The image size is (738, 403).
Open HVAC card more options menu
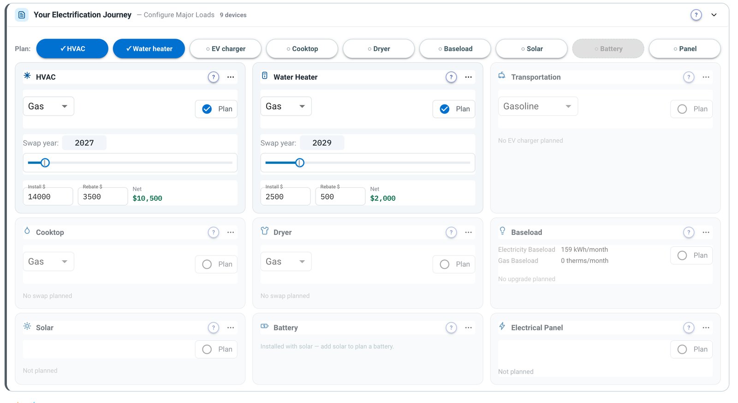click(231, 77)
